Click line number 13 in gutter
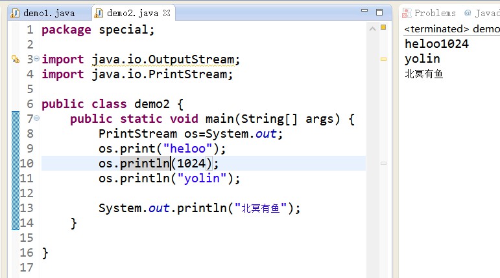This screenshot has width=500, height=278. (27, 208)
